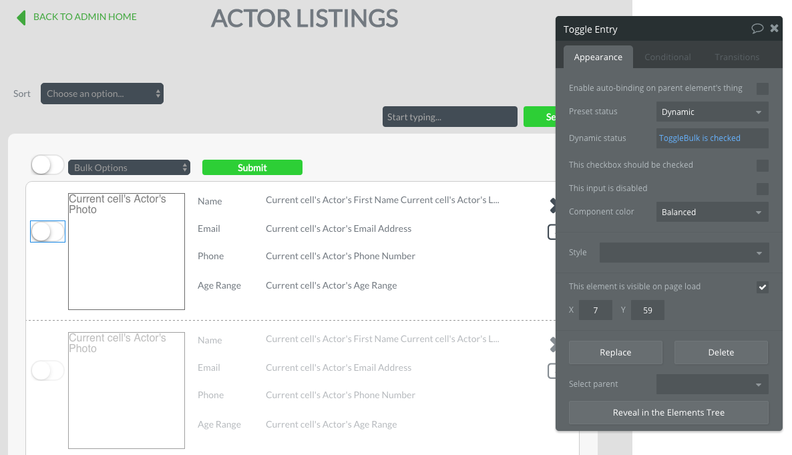Open the Sort 'Choose an option' dropdown
792x455 pixels.
point(102,94)
